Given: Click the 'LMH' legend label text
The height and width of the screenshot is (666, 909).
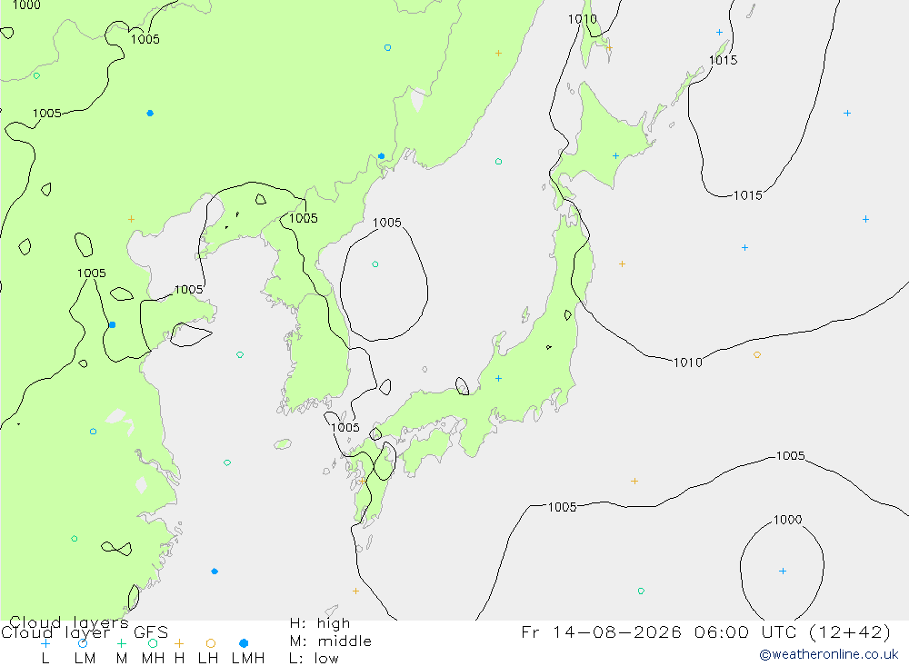Looking at the screenshot, I should pyautogui.click(x=248, y=659).
